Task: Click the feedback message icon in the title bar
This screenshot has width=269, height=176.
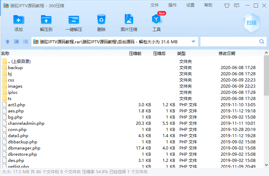Action: (x=237, y=5)
